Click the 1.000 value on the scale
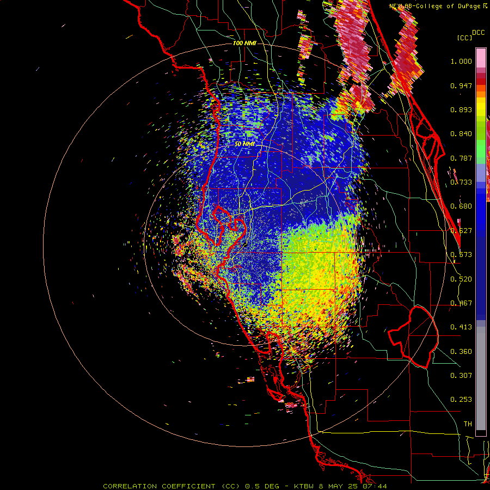Screen dimensions: 490x490 pos(461,61)
